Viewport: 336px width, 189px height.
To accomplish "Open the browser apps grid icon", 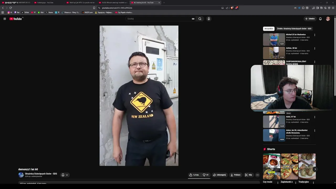I will point(3,12).
